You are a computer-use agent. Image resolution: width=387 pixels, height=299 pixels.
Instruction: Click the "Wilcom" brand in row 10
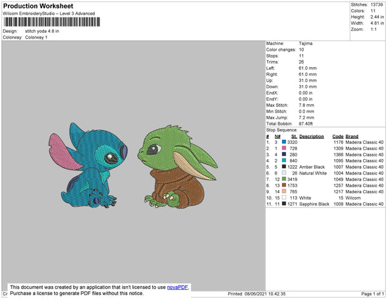[x=353, y=198]
